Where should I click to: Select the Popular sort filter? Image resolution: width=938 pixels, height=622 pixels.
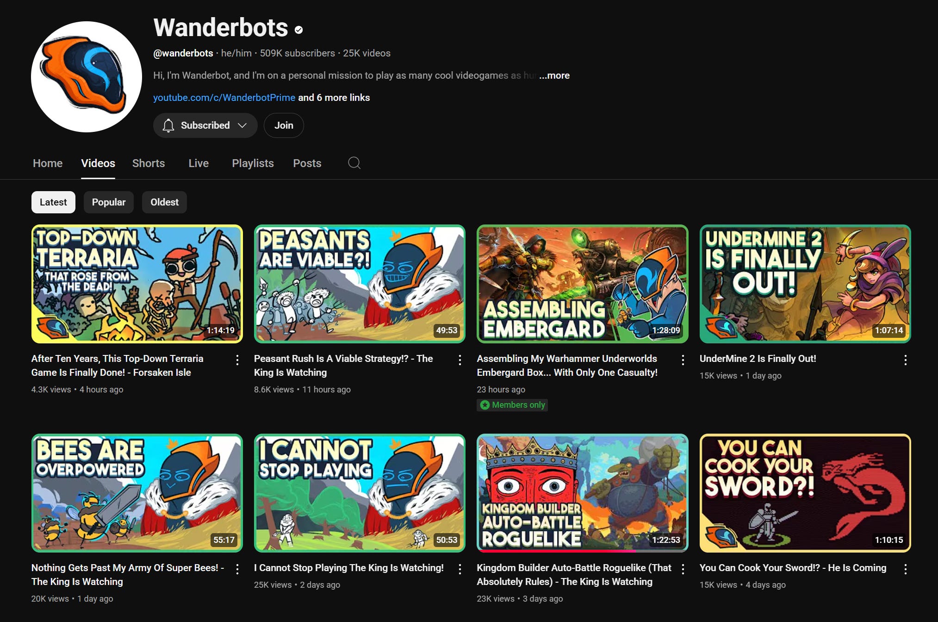click(108, 202)
